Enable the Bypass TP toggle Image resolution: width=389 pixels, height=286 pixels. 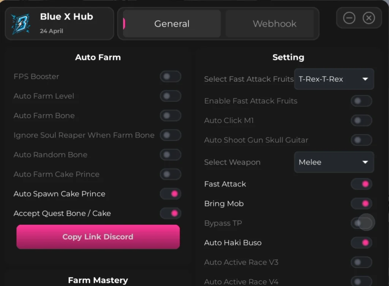(x=361, y=223)
